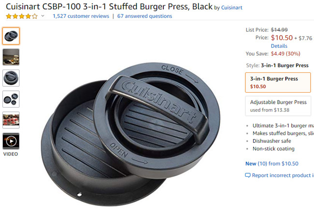Viewport: 314px width, 209px height.
Task: Open the 1,527 customer reviews link
Action: click(x=80, y=16)
